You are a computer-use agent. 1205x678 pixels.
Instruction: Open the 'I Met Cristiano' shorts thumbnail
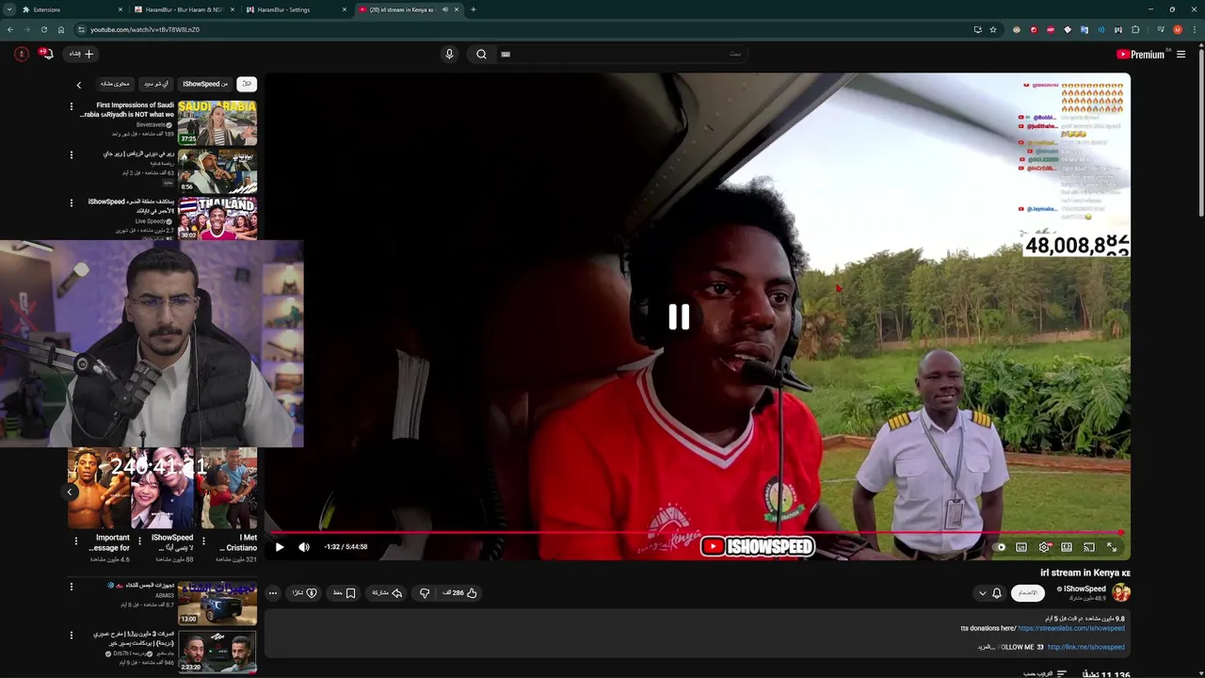227,489
